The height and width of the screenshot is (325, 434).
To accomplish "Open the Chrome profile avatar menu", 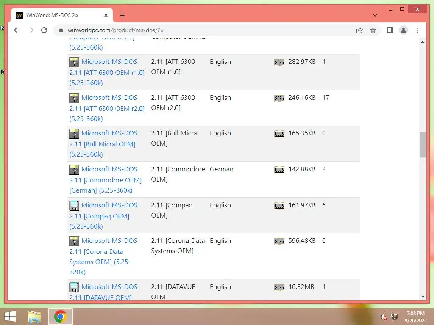I will (x=403, y=30).
